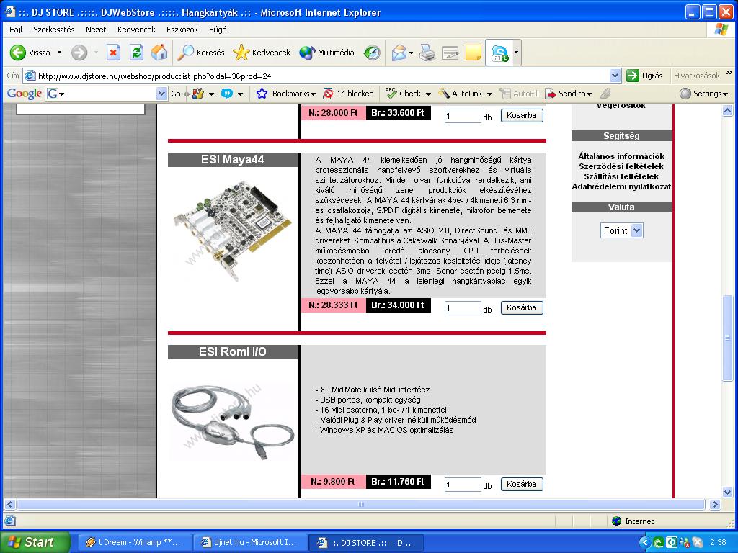Click the Google toolbar chat bubble icon
The image size is (738, 553).
227,94
